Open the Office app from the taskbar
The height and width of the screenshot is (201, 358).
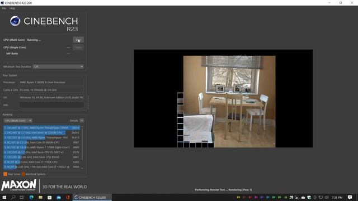pyautogui.click(x=68, y=197)
